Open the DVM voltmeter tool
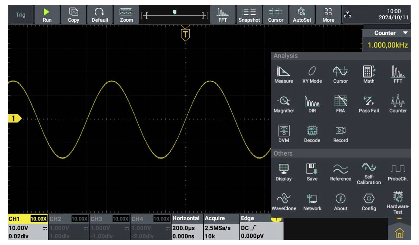Viewport: 419px width, 245px height. 284,134
